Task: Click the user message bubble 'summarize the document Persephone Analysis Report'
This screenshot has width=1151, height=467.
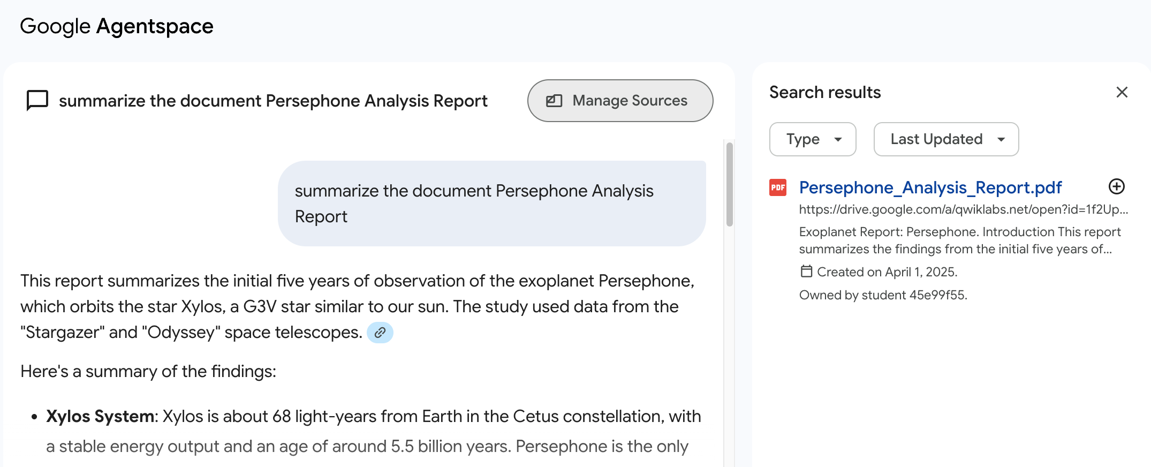Action: point(491,204)
